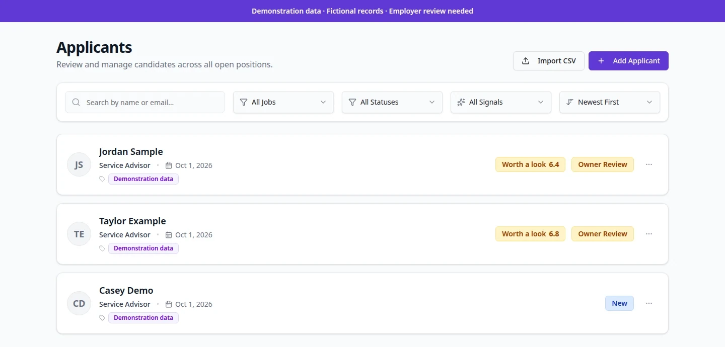
Task: Open more options for Taylor Example
Action: point(649,234)
